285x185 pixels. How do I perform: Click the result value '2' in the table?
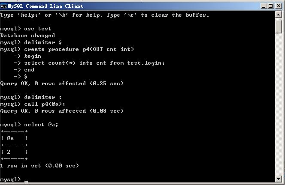[x=9, y=152]
